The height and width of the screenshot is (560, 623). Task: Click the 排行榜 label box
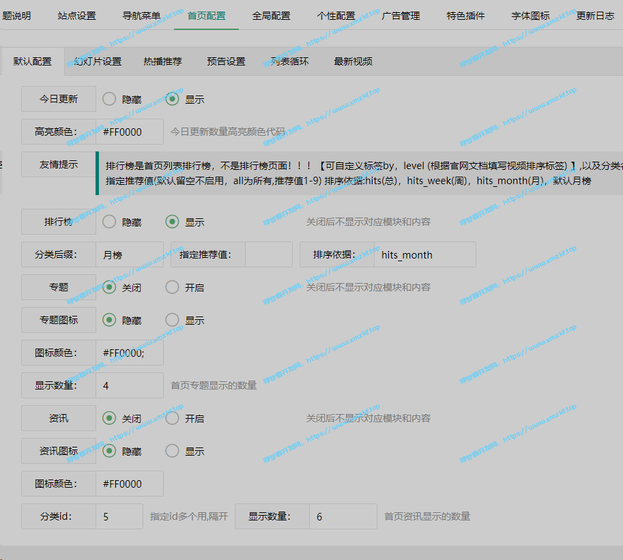click(59, 222)
